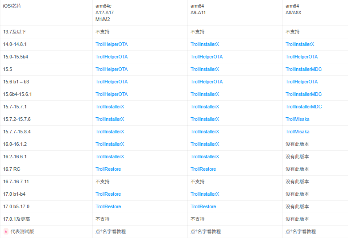Open TrollRestore for 16.7 RC A9-A11

click(x=203, y=169)
